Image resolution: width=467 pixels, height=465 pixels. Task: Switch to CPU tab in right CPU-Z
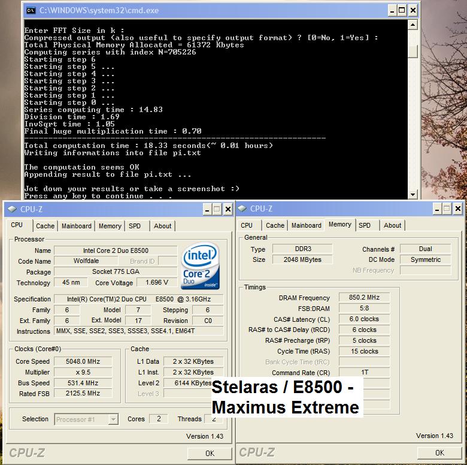click(247, 225)
